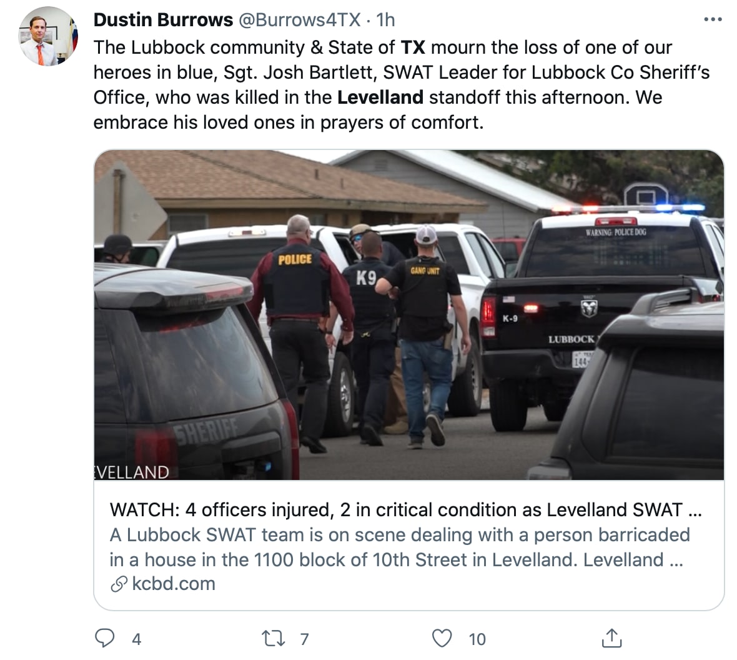View the retweet count of 7

tap(305, 639)
